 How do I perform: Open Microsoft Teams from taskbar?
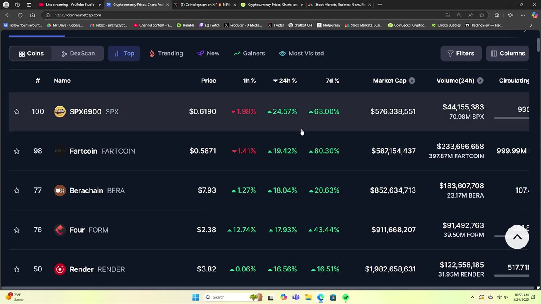(x=296, y=297)
